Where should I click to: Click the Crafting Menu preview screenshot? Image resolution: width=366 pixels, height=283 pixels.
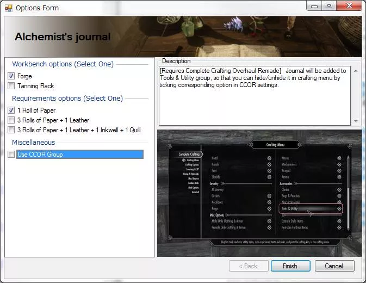click(x=259, y=193)
